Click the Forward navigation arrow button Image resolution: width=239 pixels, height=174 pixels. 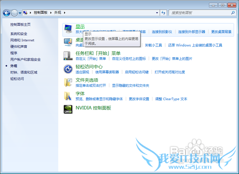14,13
